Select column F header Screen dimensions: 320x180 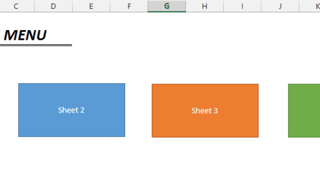coord(129,6)
